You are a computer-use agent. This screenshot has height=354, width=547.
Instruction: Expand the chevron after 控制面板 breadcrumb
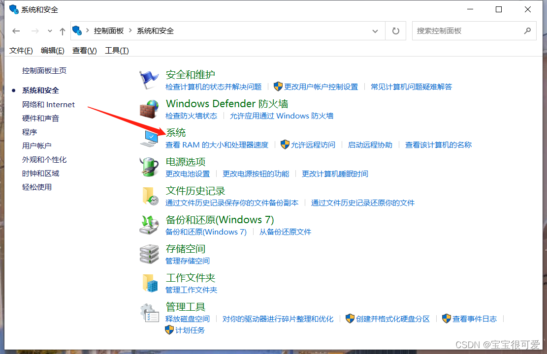(x=130, y=30)
